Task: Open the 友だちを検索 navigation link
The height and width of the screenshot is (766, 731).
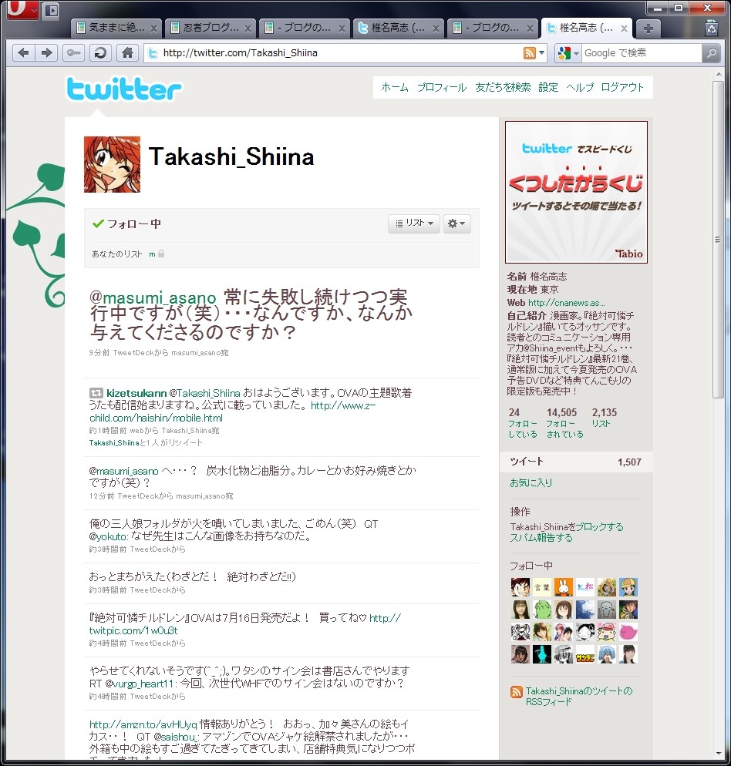Action: (503, 87)
